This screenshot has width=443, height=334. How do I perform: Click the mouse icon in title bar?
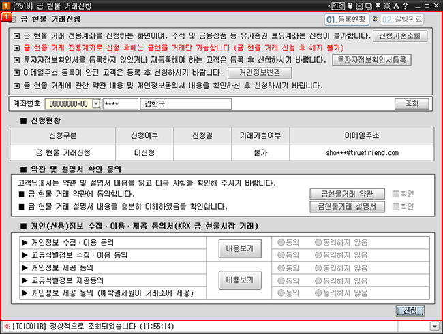pyautogui.click(x=351, y=5)
